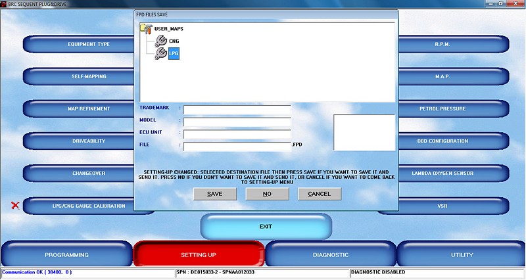Screen dimensions: 526x280
Task: Select the USER_MAPS root node
Action: tap(169, 29)
